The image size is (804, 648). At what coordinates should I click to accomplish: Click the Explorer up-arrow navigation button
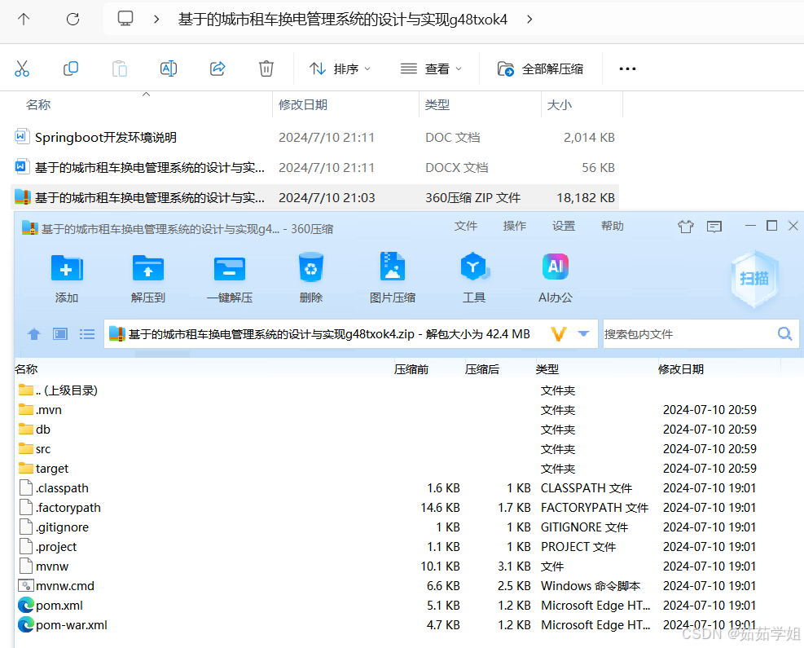[24, 20]
